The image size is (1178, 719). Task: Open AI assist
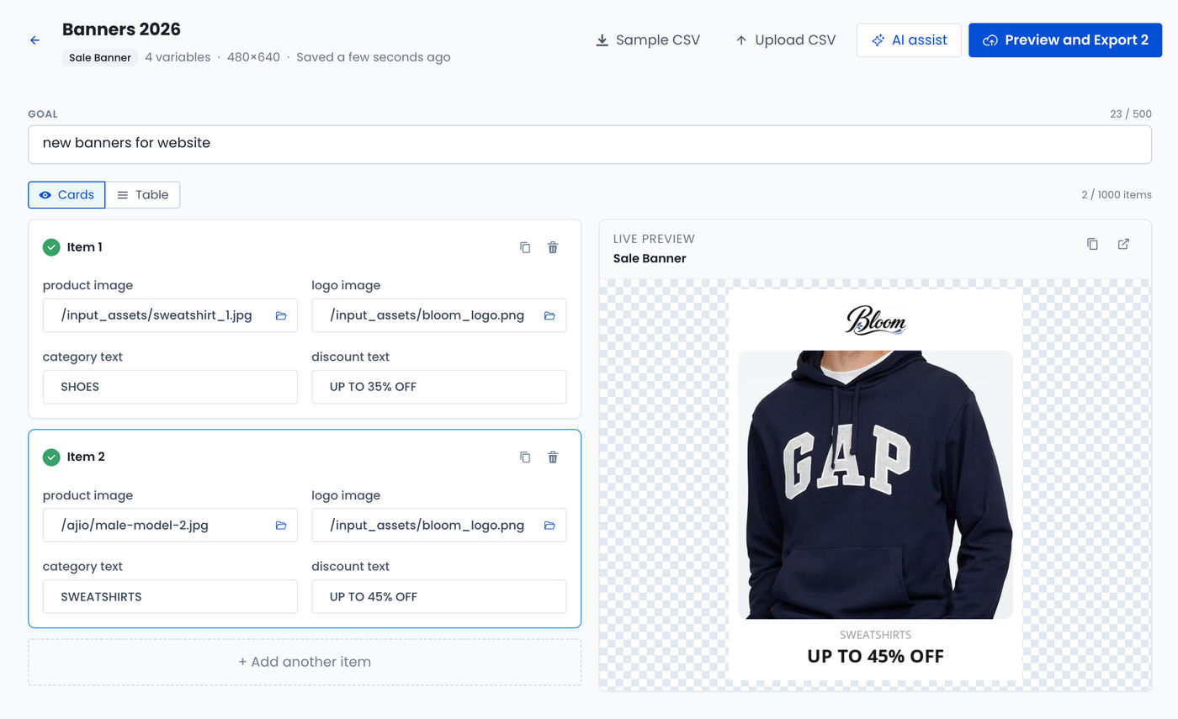909,40
